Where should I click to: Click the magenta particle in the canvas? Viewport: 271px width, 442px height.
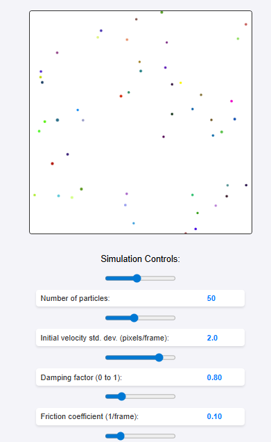coord(231,101)
